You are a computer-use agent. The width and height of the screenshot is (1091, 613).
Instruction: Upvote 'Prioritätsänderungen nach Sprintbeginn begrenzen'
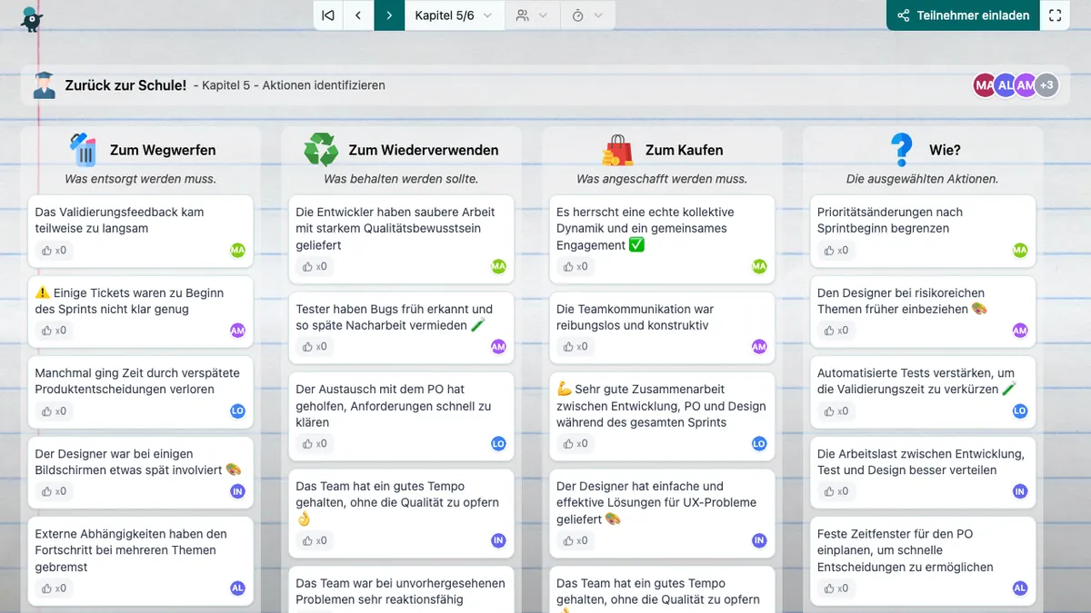(x=833, y=251)
